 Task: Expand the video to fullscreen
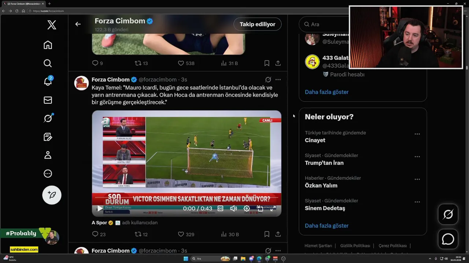click(x=273, y=209)
